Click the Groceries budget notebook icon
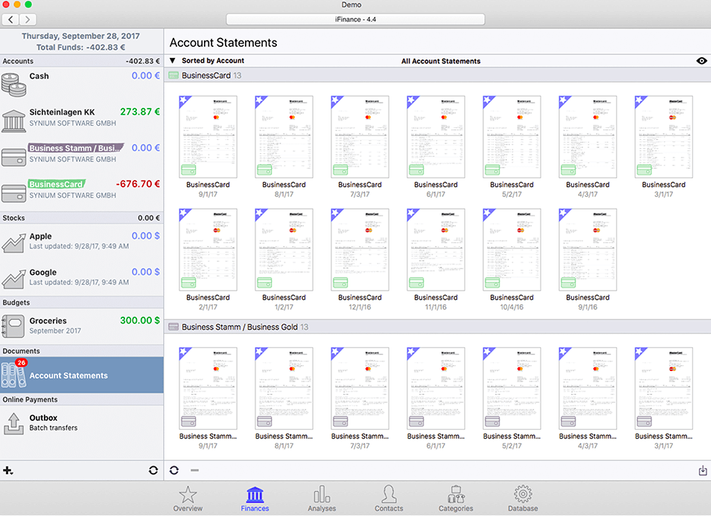Image resolution: width=711 pixels, height=516 pixels. [13, 326]
